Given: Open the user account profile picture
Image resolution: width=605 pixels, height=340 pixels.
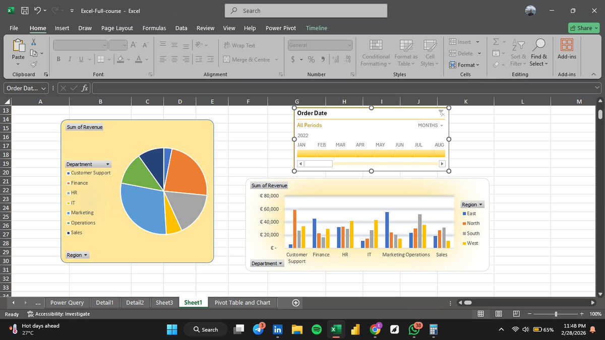Looking at the screenshot, I should (530, 11).
